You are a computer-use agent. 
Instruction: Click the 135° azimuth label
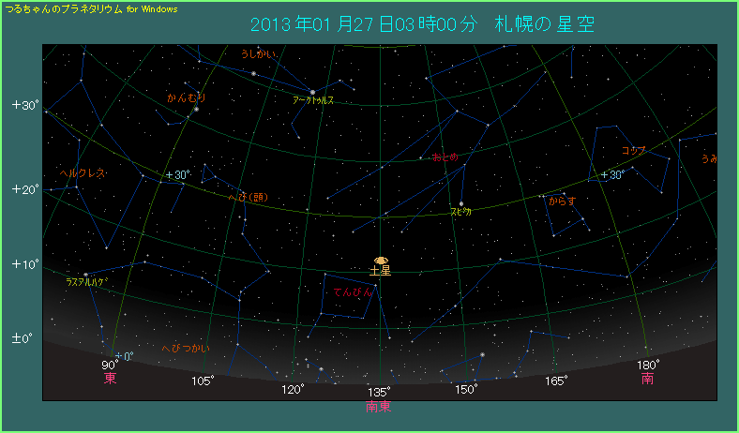point(379,391)
